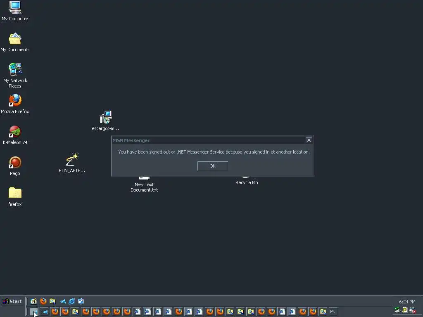The image size is (423, 317).
Task: Click the 6:24 PM system clock
Action: pos(407,302)
